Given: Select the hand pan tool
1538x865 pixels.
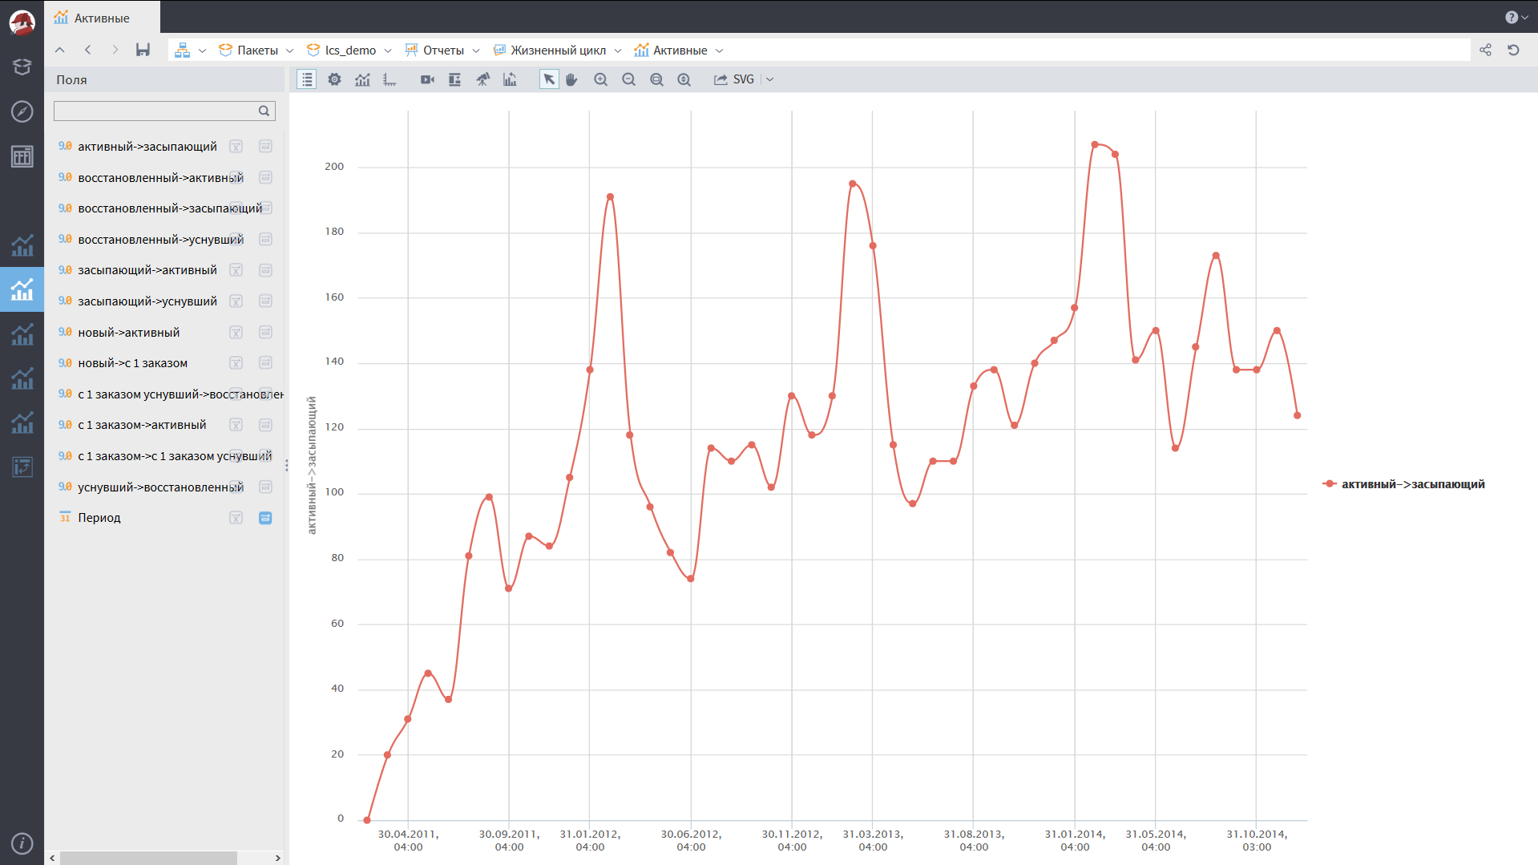Looking at the screenshot, I should pos(571,79).
